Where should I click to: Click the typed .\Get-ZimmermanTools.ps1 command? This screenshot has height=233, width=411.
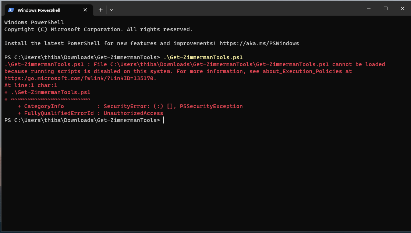[203, 57]
